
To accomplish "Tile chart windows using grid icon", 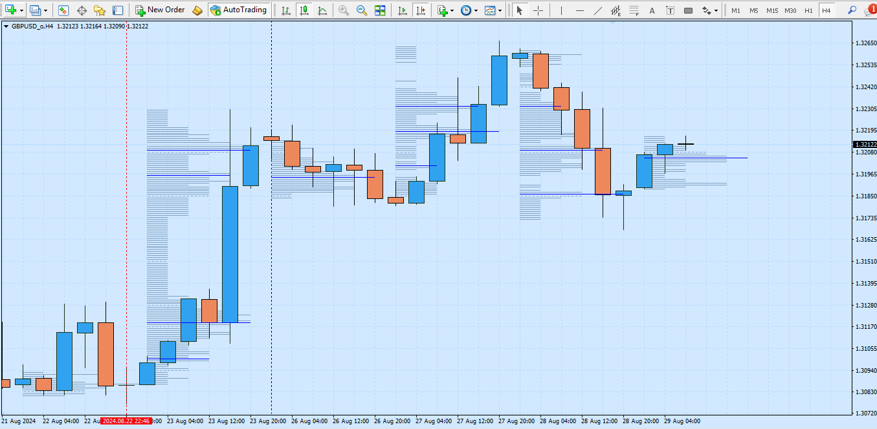I will coord(380,10).
